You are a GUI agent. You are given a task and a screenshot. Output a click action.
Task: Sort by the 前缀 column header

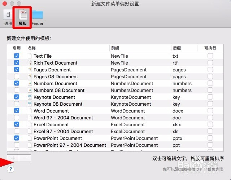point(140,48)
